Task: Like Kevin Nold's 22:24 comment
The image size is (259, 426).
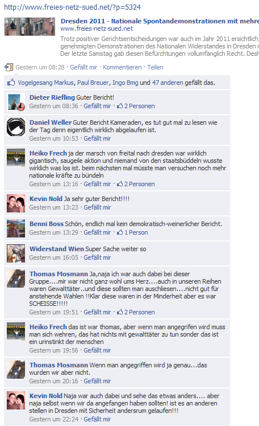Action: click(x=97, y=419)
